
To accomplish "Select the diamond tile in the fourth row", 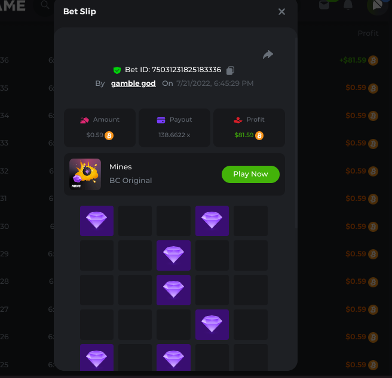I will click(x=212, y=324).
